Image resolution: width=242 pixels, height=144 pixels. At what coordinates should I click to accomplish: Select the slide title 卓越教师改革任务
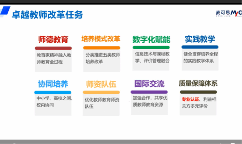tap(48, 15)
